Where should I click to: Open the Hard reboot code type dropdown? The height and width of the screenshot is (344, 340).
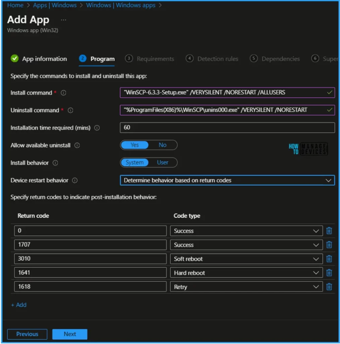pyautogui.click(x=246, y=273)
